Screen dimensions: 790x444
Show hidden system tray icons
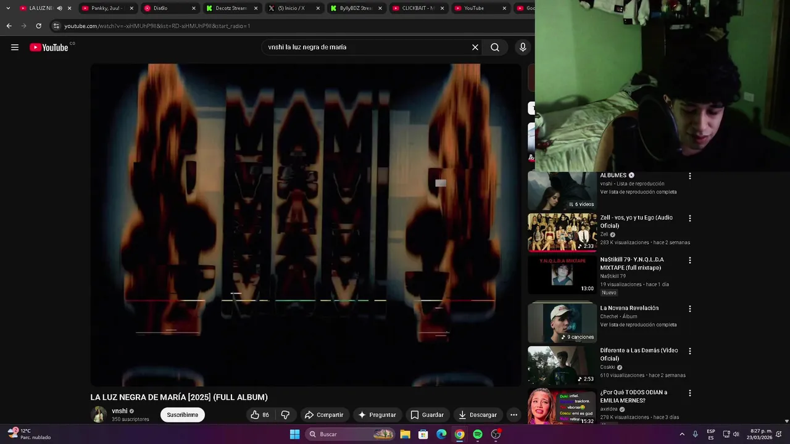coord(682,434)
